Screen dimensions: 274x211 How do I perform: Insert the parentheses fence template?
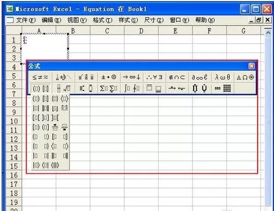click(x=36, y=99)
